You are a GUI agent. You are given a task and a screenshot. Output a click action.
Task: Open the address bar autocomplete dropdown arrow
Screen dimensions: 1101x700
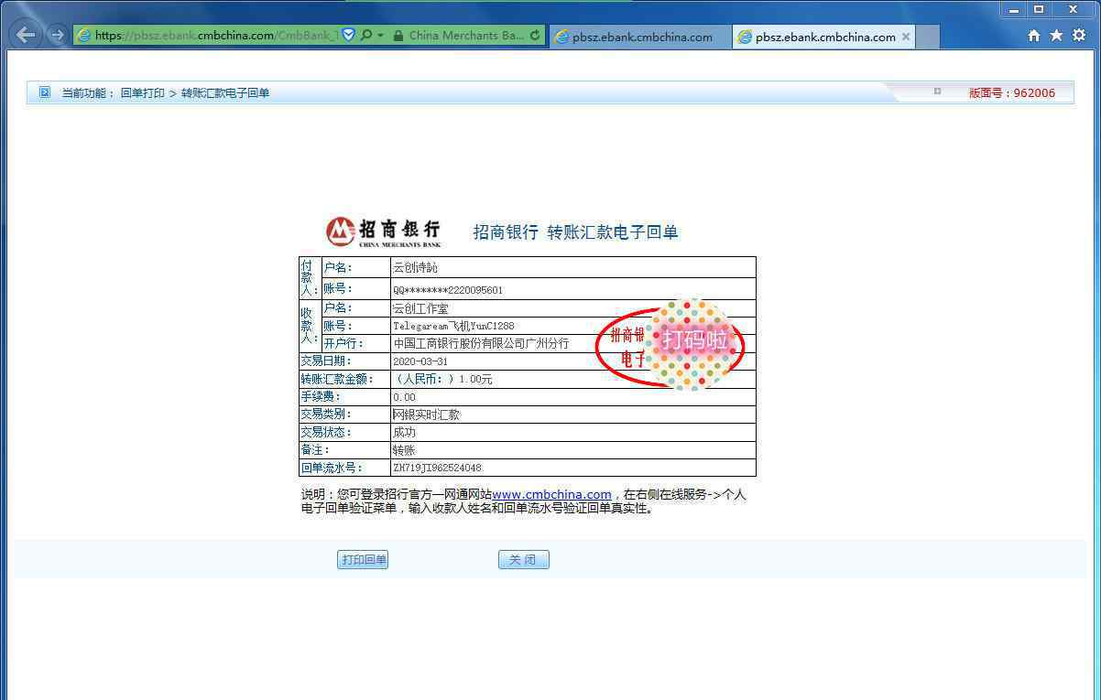click(380, 36)
